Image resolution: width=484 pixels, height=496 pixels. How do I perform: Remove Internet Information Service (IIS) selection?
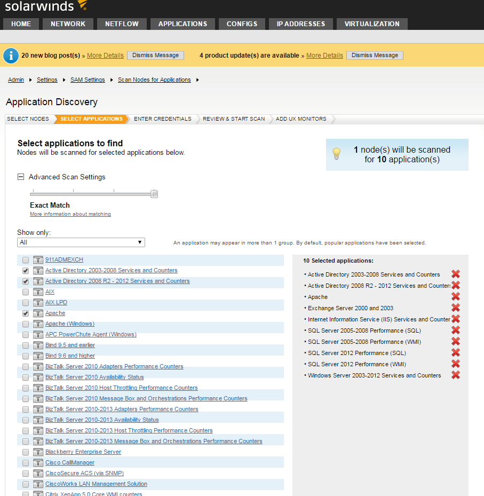pyautogui.click(x=456, y=319)
